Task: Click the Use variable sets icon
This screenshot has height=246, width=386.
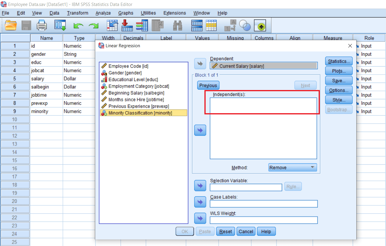Action: (x=245, y=26)
